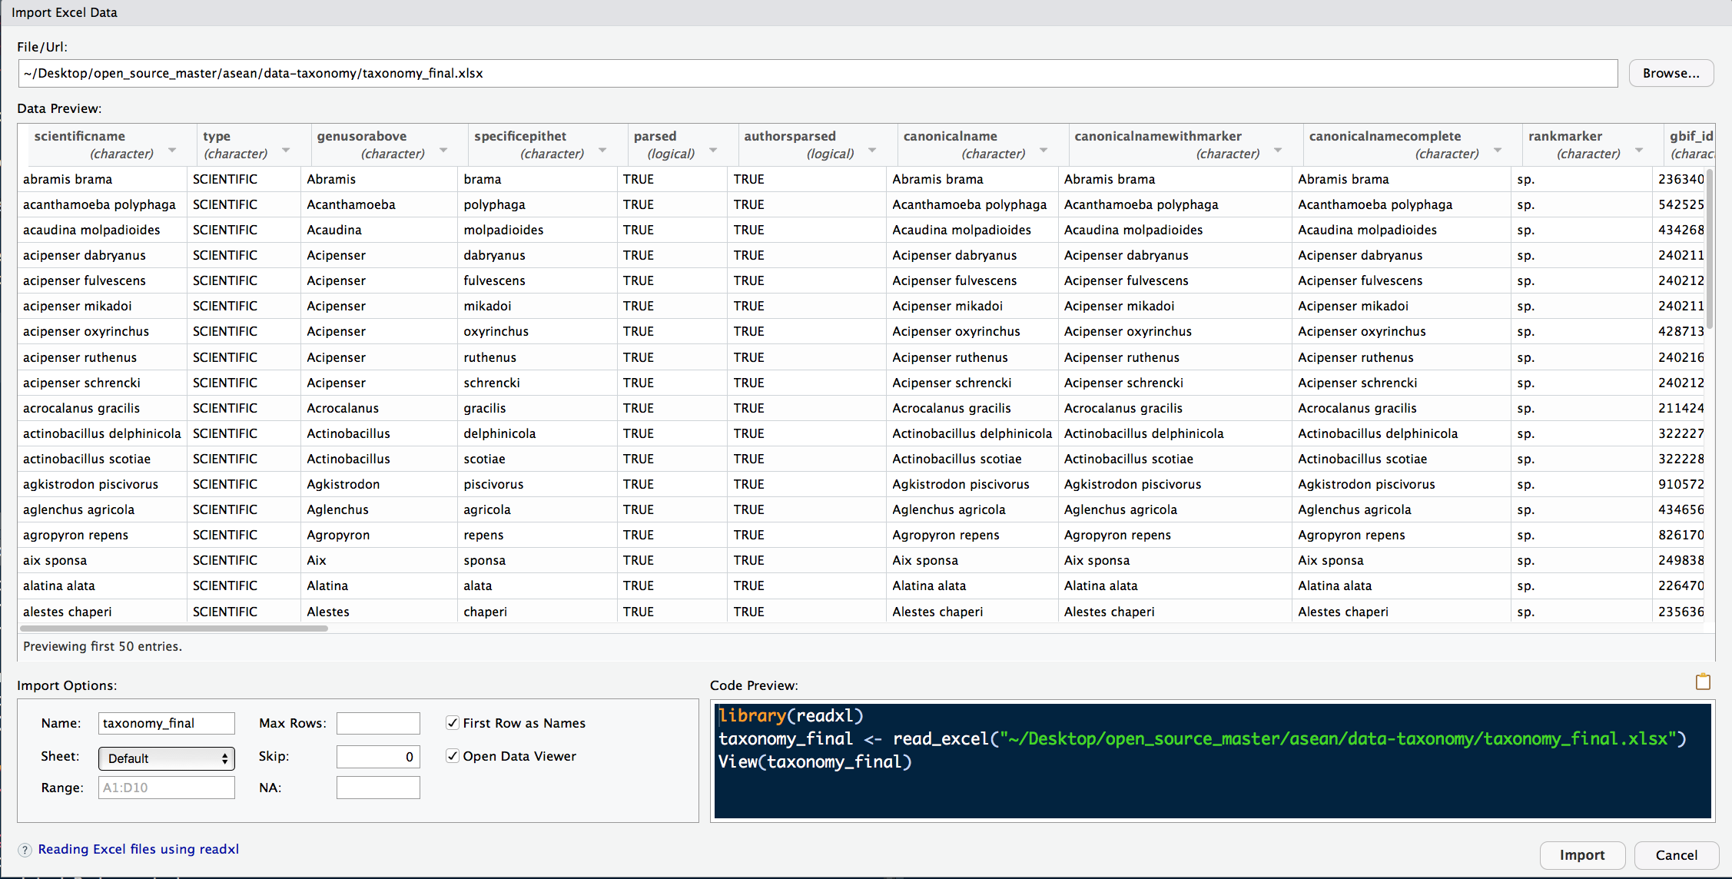Open authorsparsed column type dropdown
Viewport: 1732px width, 879px height.
[x=872, y=151]
